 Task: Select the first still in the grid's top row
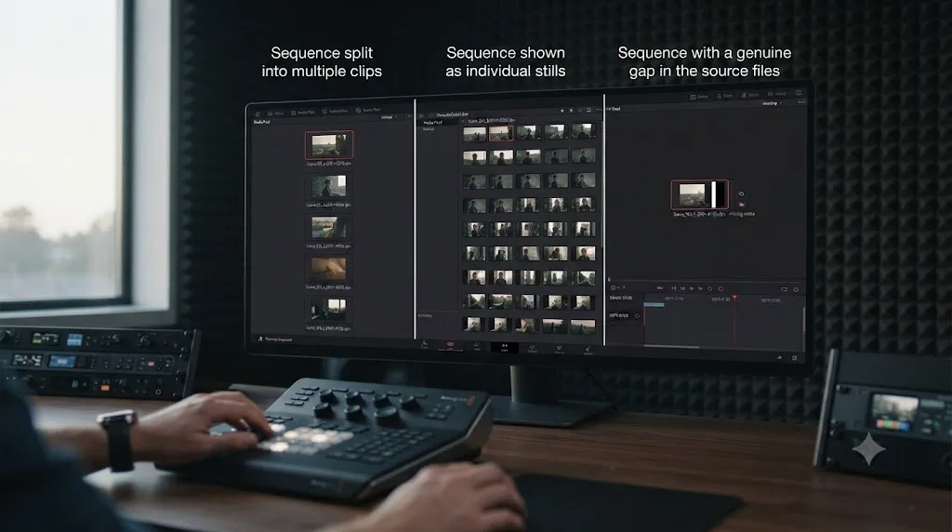point(474,134)
